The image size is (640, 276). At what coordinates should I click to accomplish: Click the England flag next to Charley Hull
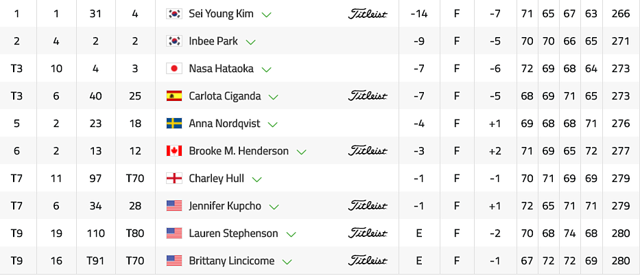(x=174, y=179)
